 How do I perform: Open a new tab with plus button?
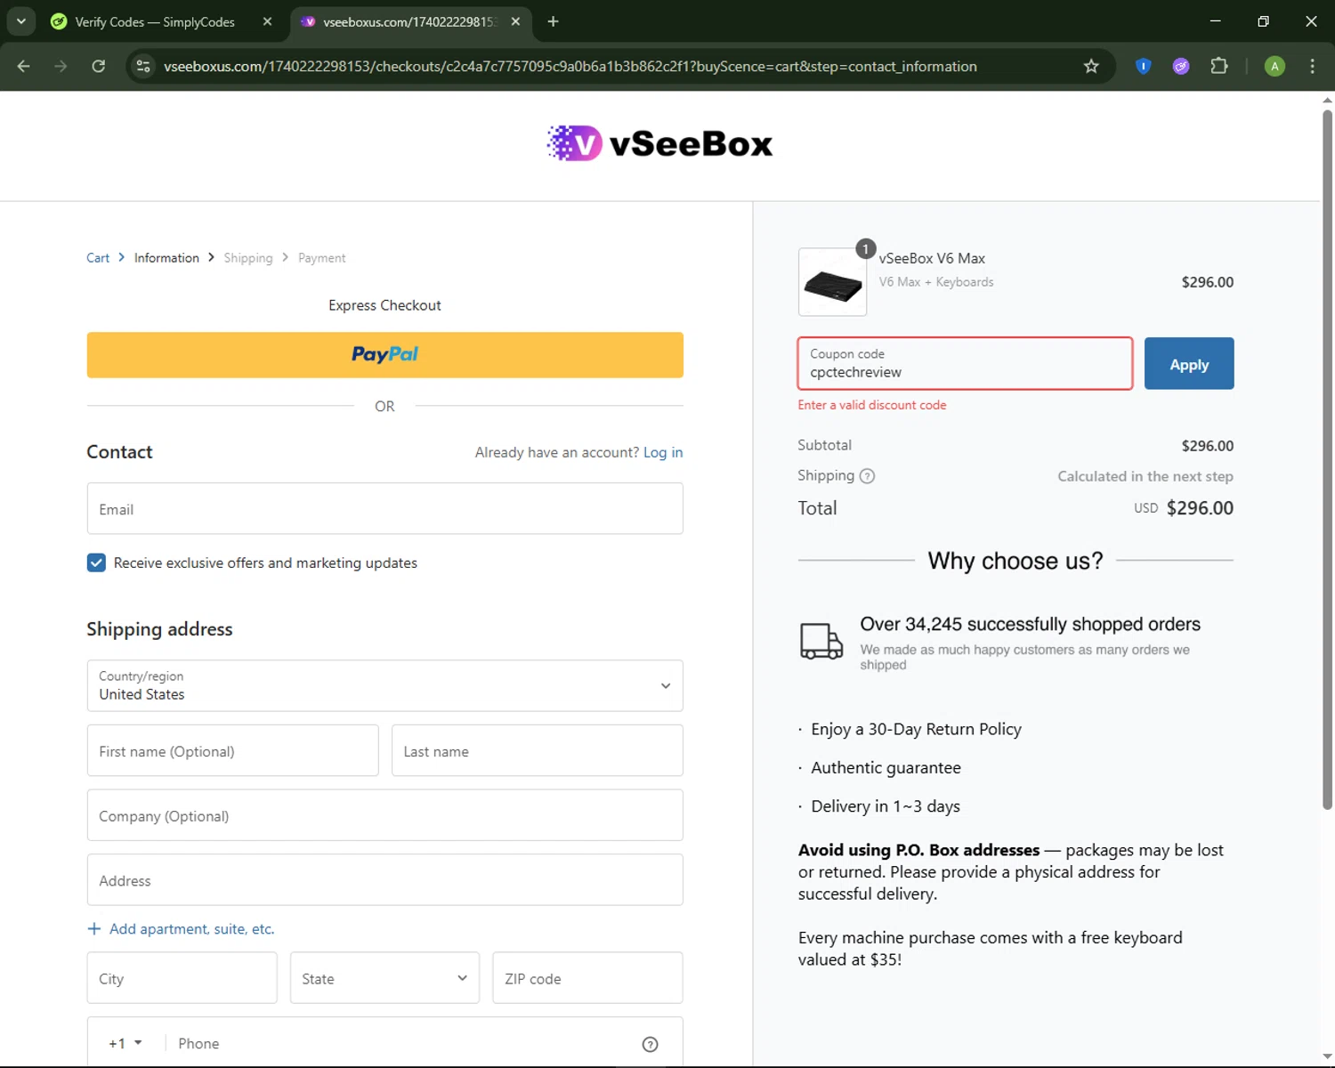[x=553, y=21]
